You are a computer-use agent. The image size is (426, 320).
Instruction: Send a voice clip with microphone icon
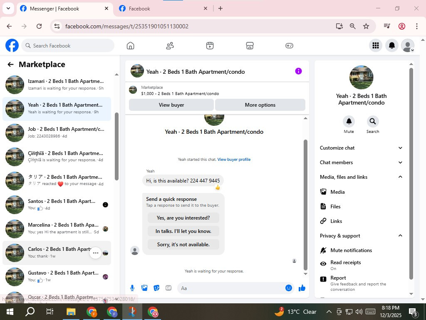pyautogui.click(x=132, y=288)
